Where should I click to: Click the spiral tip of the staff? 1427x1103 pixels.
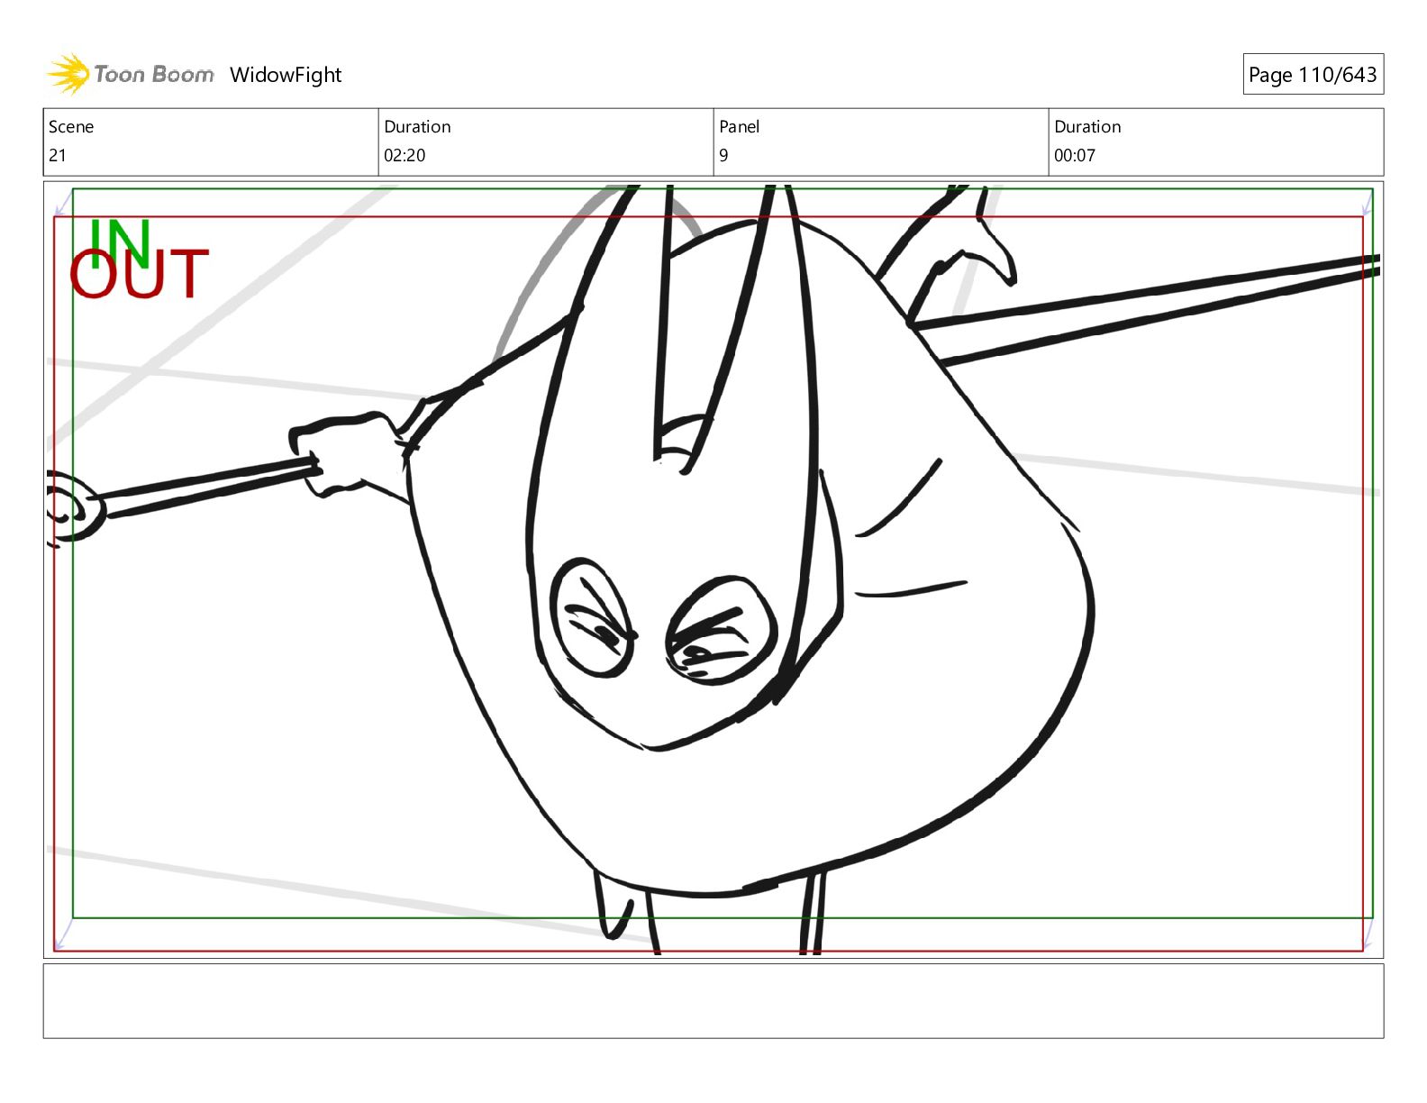[x=72, y=509]
